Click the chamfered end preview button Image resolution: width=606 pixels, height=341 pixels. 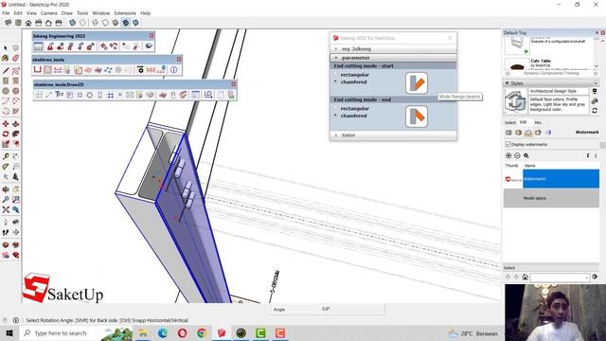pyautogui.click(x=417, y=117)
